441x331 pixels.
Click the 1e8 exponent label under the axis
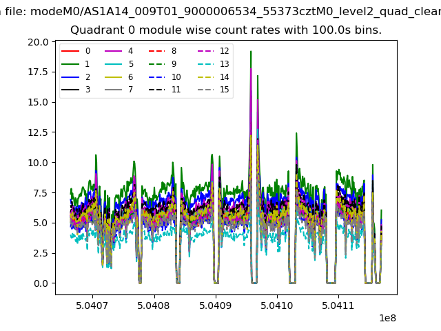pyautogui.click(x=386, y=318)
